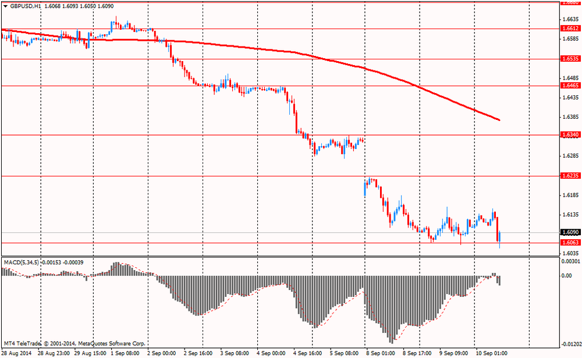
Task: Click the 28 Aug 2014 date label
Action: [17, 353]
